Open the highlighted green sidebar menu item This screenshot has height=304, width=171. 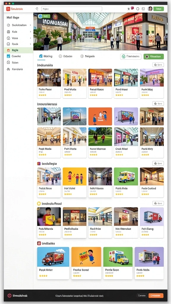pos(18,50)
